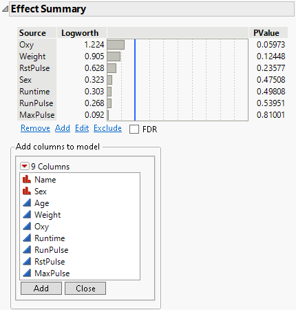
Task: Open the 9 Columns red triangle menu
Action: 25,166
